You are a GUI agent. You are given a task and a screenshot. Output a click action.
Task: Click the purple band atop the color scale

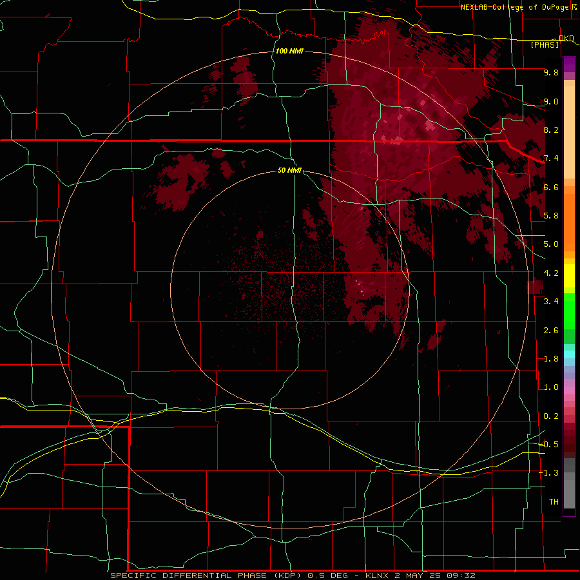point(569,64)
